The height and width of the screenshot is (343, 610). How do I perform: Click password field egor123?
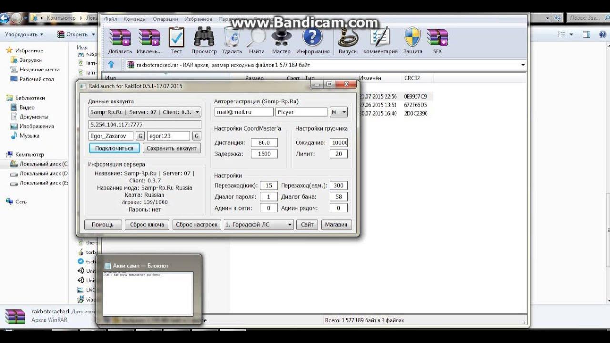coord(169,136)
